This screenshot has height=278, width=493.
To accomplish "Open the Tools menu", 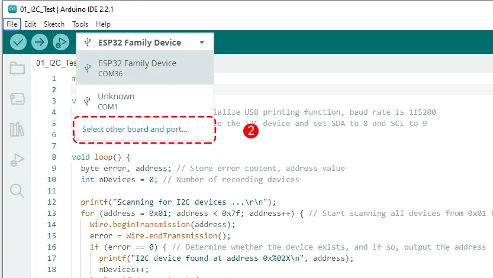I will tap(80, 24).
